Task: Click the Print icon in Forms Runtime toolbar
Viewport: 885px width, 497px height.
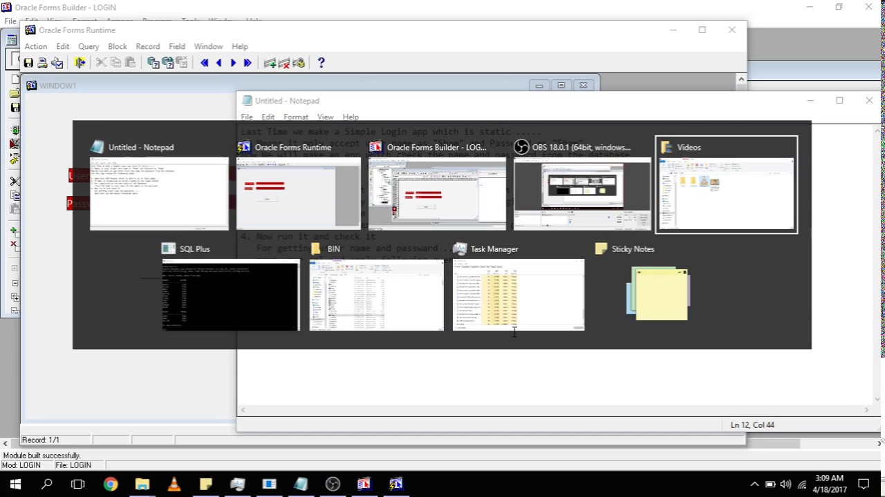Action: (43, 63)
